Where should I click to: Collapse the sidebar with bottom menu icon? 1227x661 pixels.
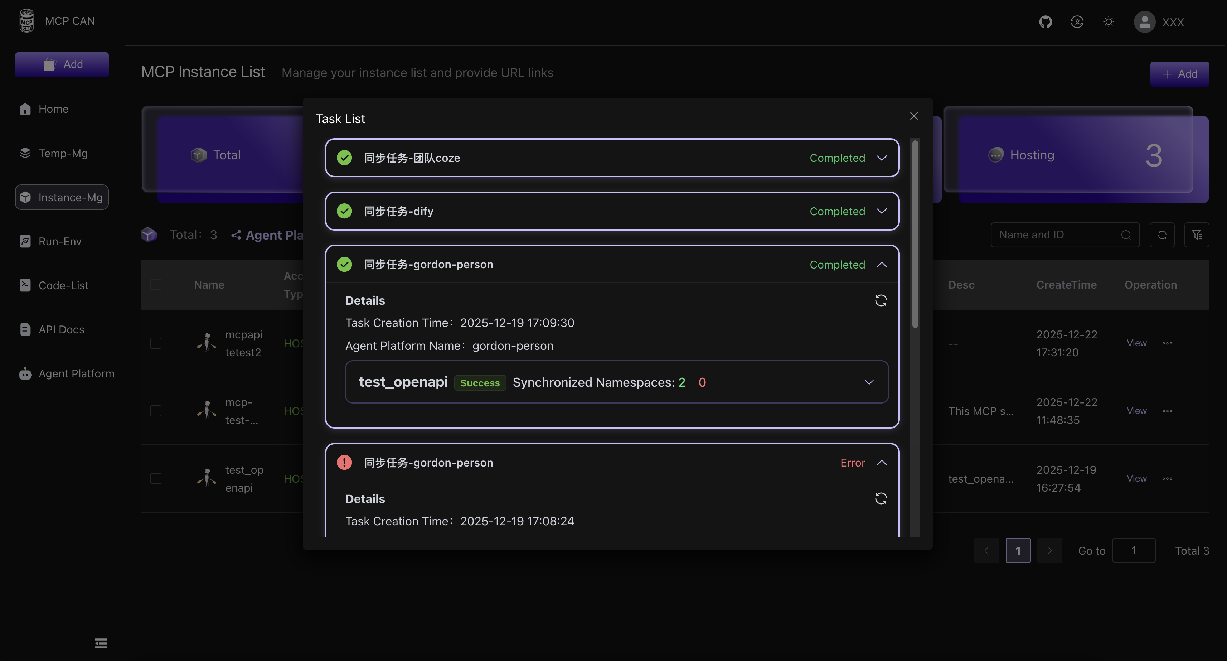tap(101, 643)
